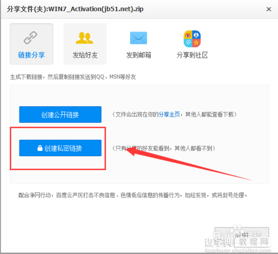Open the 发给好友 send to friends tab
The image size is (278, 254).
click(85, 44)
